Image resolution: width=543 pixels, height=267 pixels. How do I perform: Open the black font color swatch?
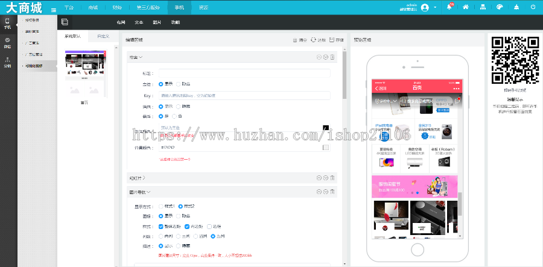[326, 128]
